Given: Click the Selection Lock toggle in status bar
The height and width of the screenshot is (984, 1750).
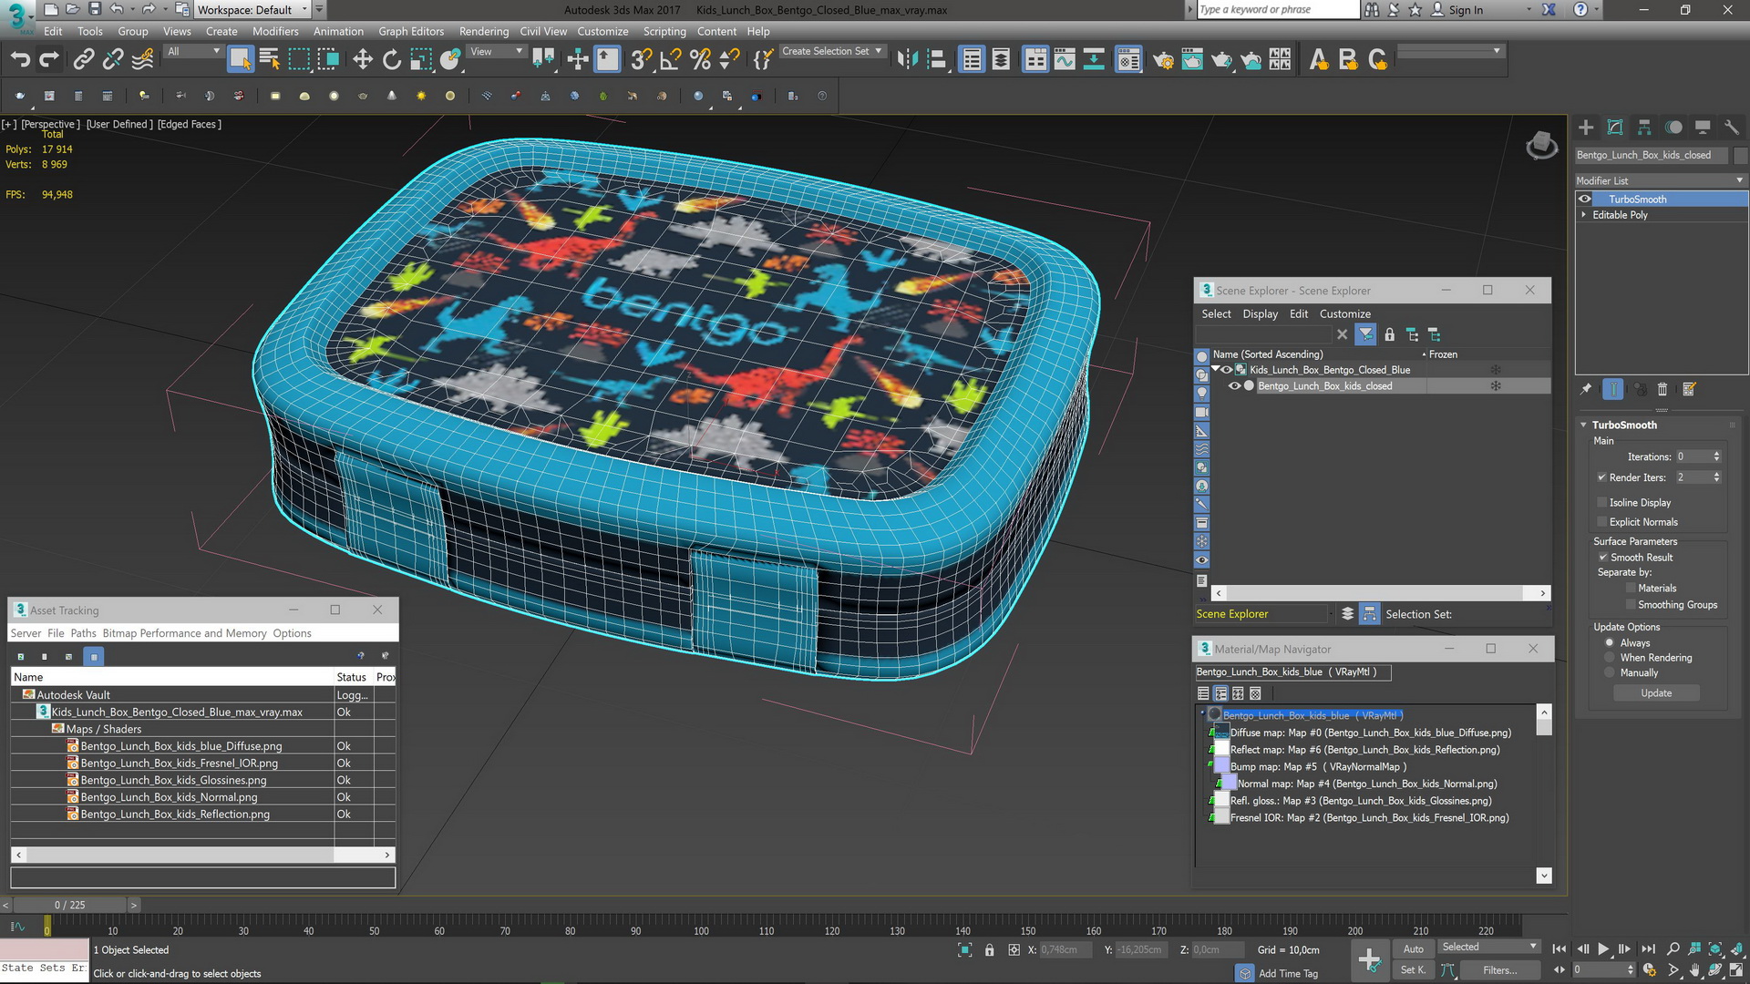Looking at the screenshot, I should point(989,950).
